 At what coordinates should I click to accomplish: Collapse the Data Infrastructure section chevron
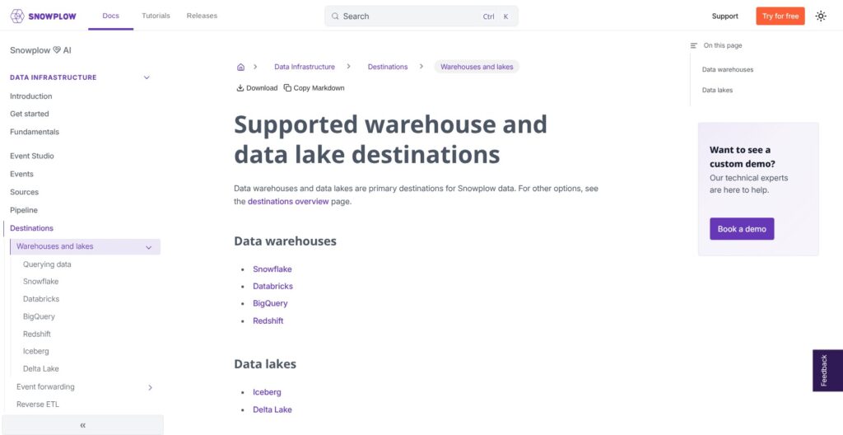(x=147, y=77)
